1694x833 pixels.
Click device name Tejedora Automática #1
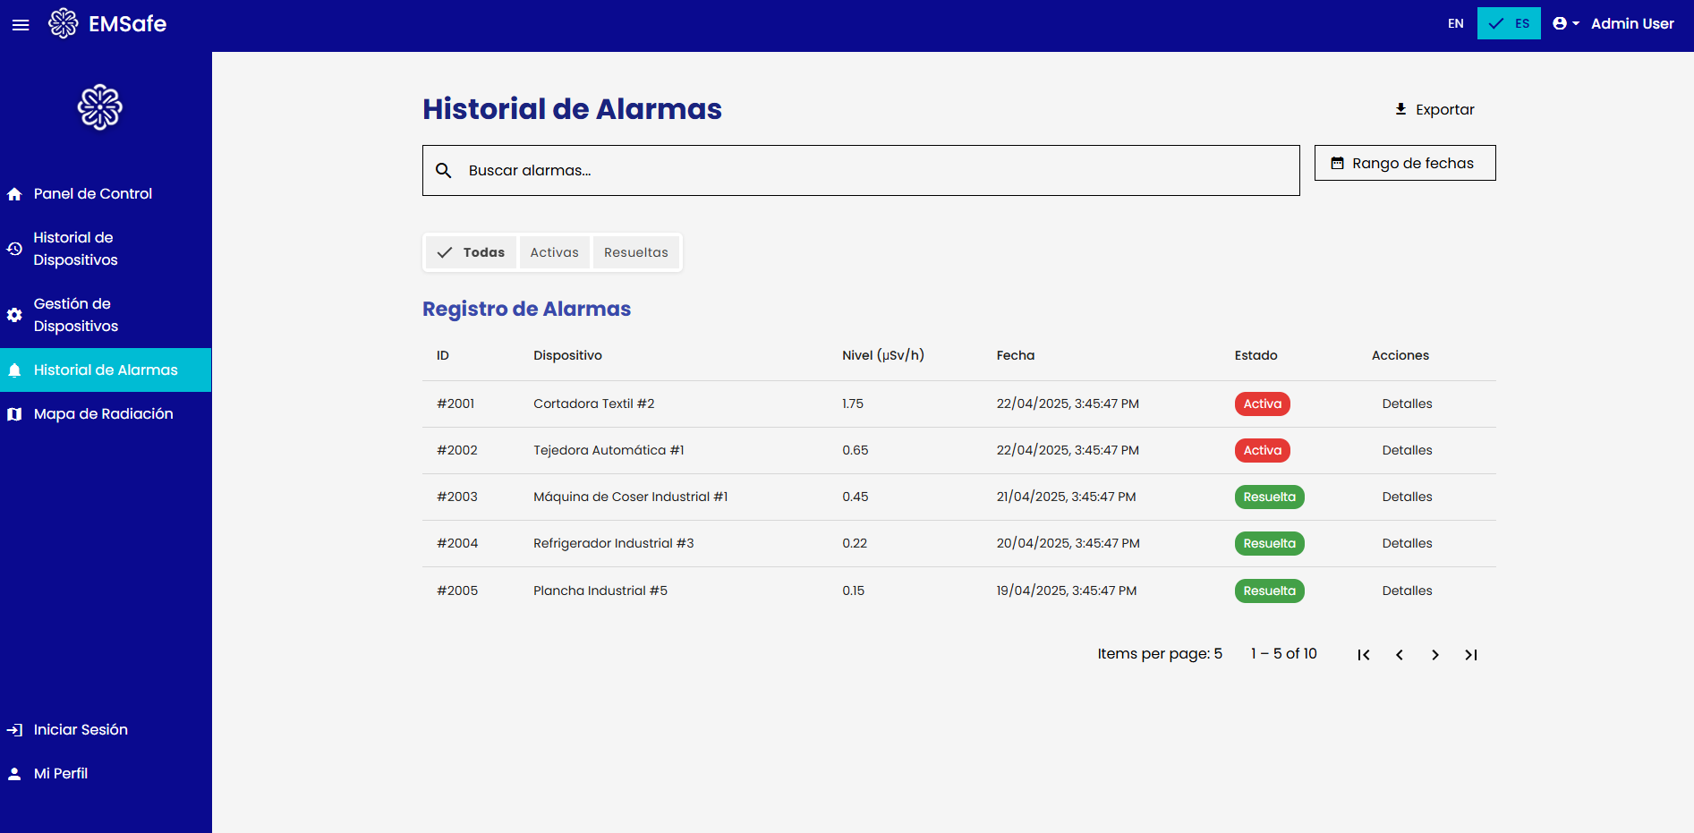pyautogui.click(x=609, y=451)
